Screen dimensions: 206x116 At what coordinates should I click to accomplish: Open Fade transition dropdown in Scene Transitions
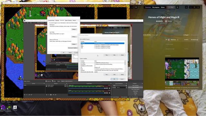click(119, 86)
